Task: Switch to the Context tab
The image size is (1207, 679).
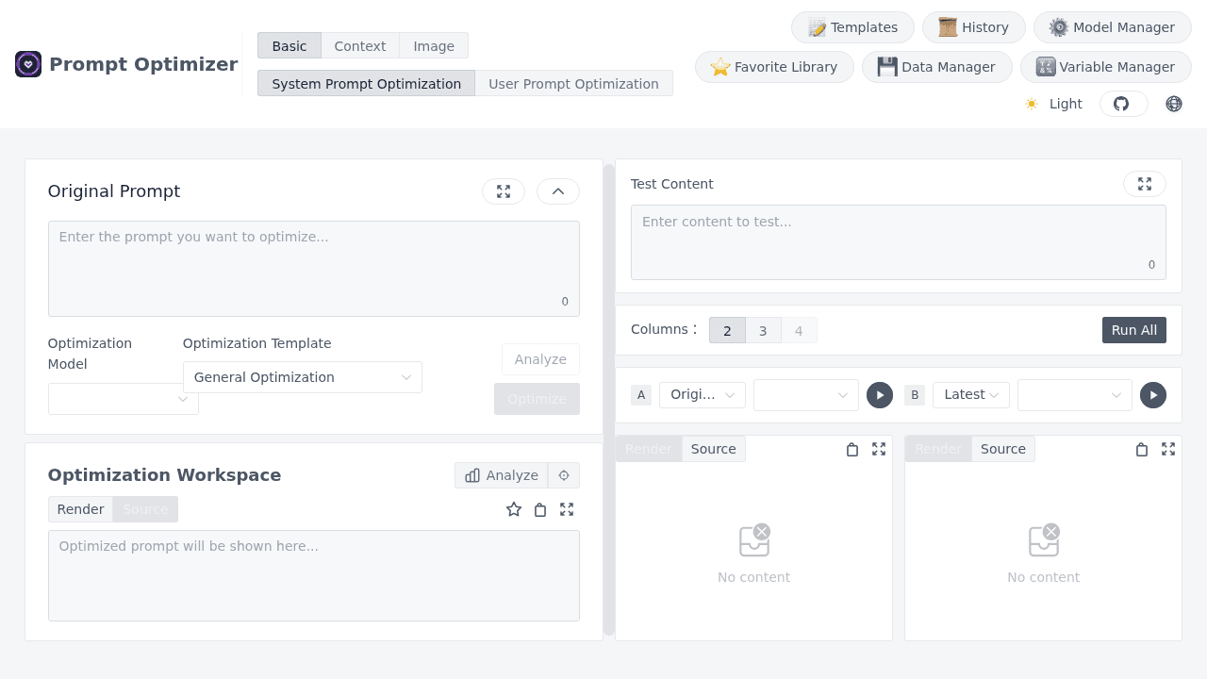Action: 359,45
